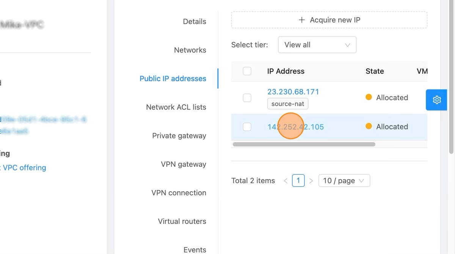The width and height of the screenshot is (455, 254).
Task: Click the VPC offering link
Action: (x=24, y=168)
